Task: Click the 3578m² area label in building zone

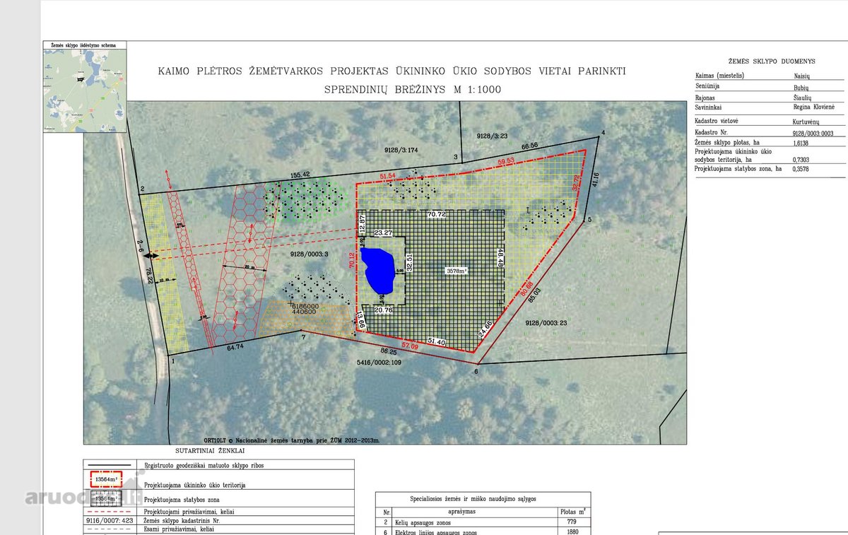Action: (x=457, y=271)
